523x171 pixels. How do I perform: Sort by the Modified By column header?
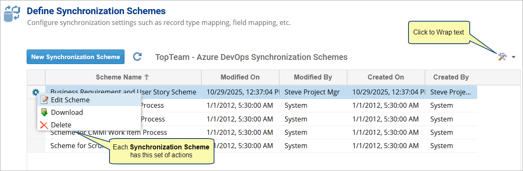[x=313, y=77]
